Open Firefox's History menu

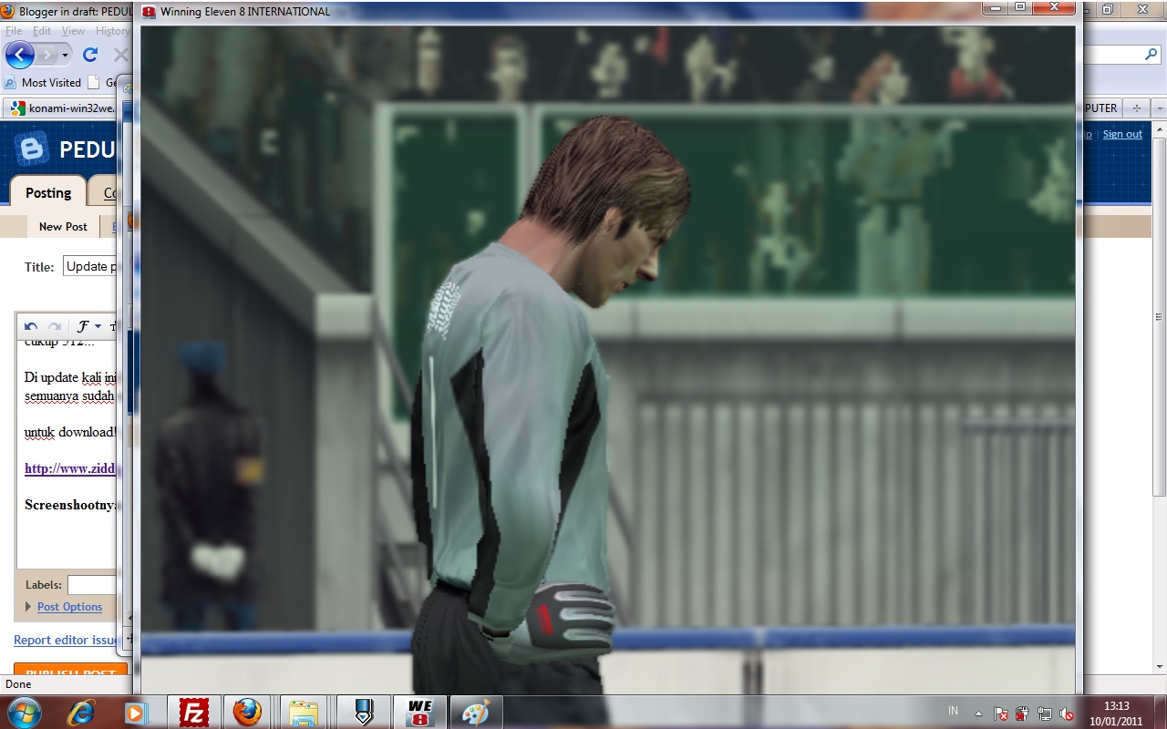point(112,30)
